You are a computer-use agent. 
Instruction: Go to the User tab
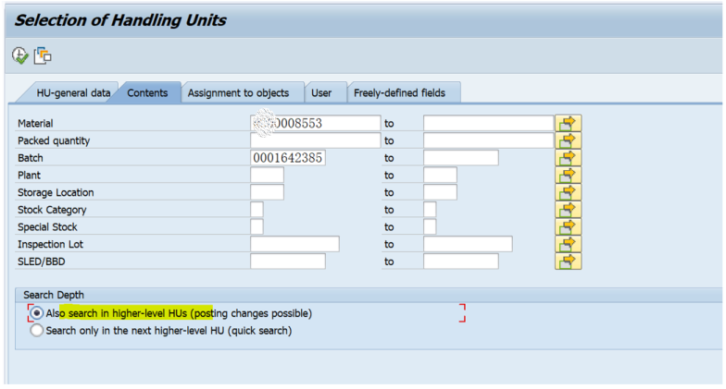321,93
